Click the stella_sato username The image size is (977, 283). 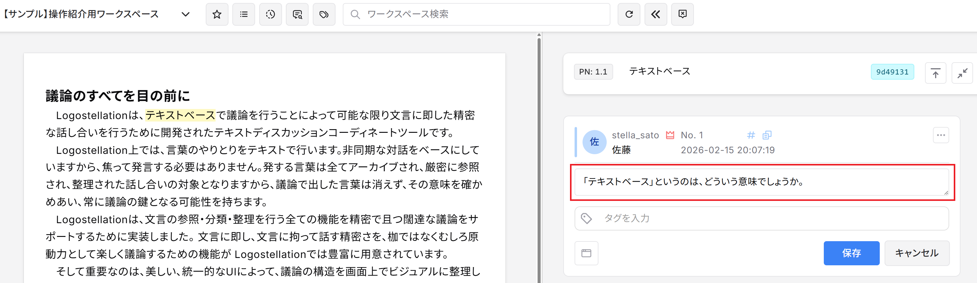pos(635,135)
